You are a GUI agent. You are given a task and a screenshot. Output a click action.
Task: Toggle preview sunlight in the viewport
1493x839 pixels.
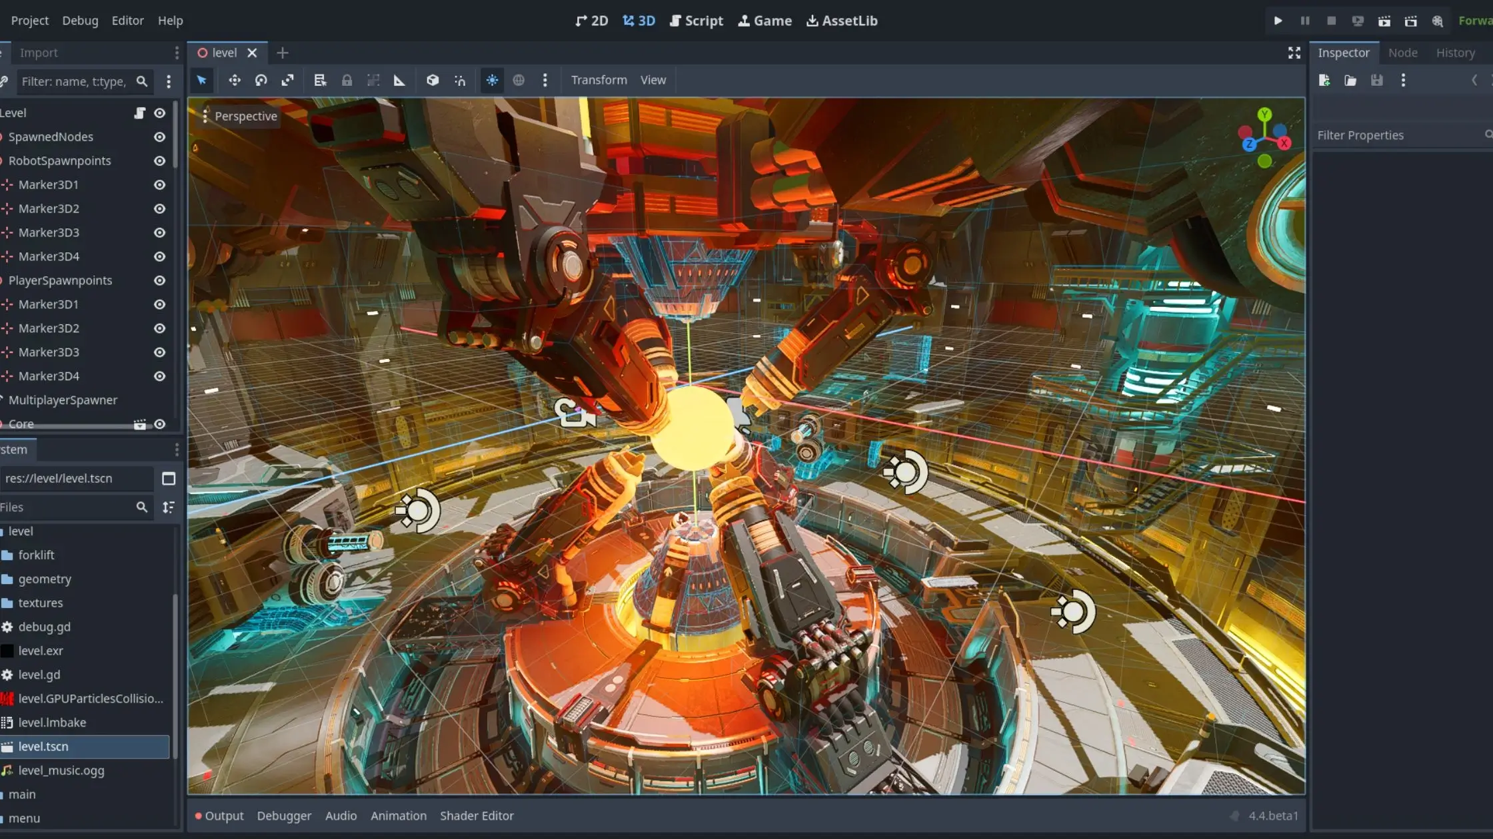coord(492,81)
